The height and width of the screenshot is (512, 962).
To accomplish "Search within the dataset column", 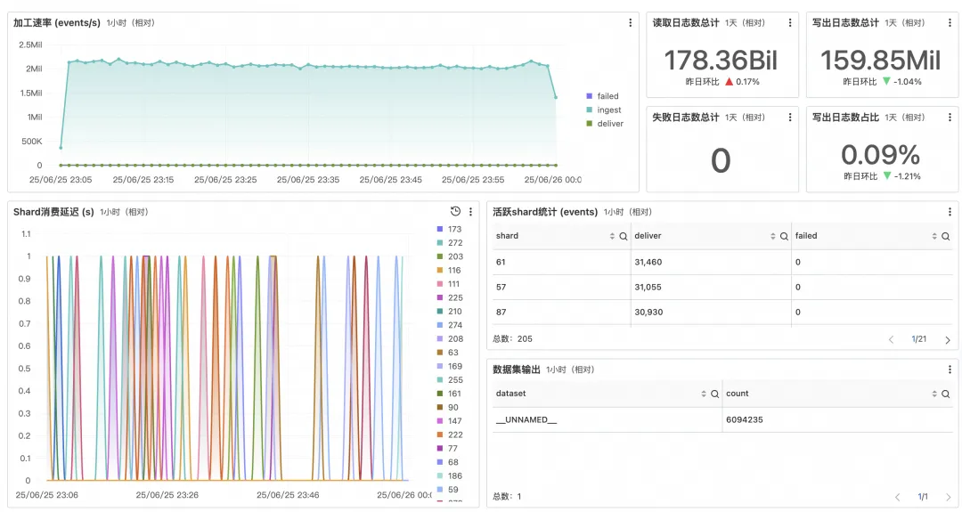I will pyautogui.click(x=714, y=394).
